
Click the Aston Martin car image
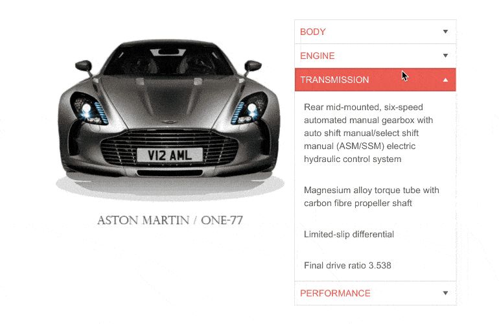coord(170,119)
